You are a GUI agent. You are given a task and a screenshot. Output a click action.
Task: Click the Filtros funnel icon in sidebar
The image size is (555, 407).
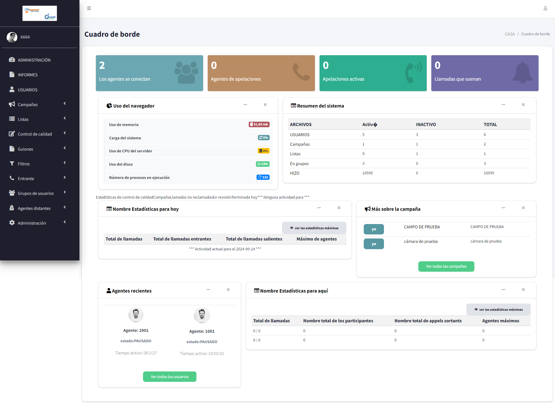click(x=12, y=164)
